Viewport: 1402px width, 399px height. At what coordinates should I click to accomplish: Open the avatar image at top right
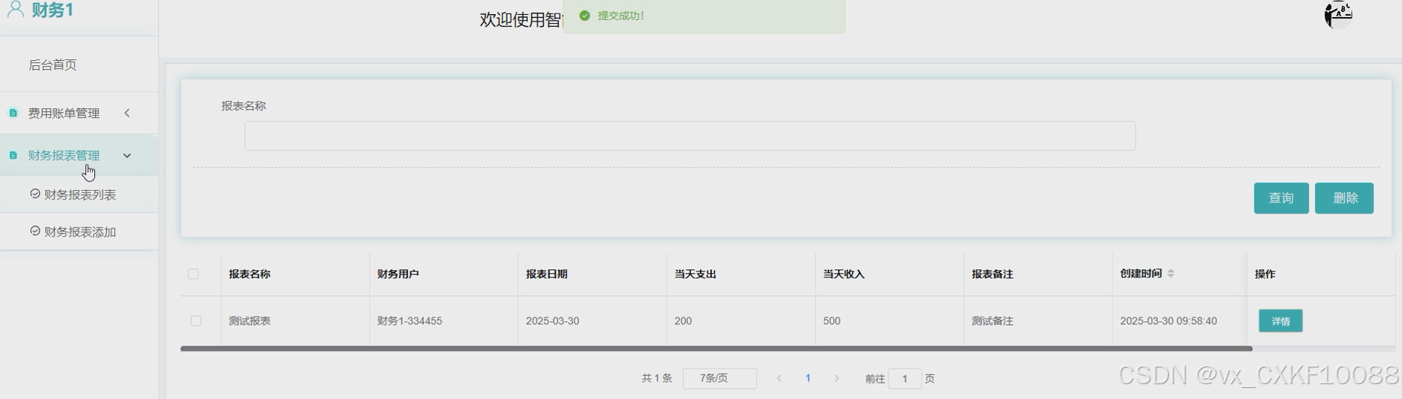(1338, 14)
